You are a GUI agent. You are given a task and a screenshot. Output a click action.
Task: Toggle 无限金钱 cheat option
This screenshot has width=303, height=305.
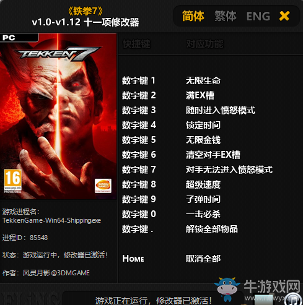[x=203, y=140]
